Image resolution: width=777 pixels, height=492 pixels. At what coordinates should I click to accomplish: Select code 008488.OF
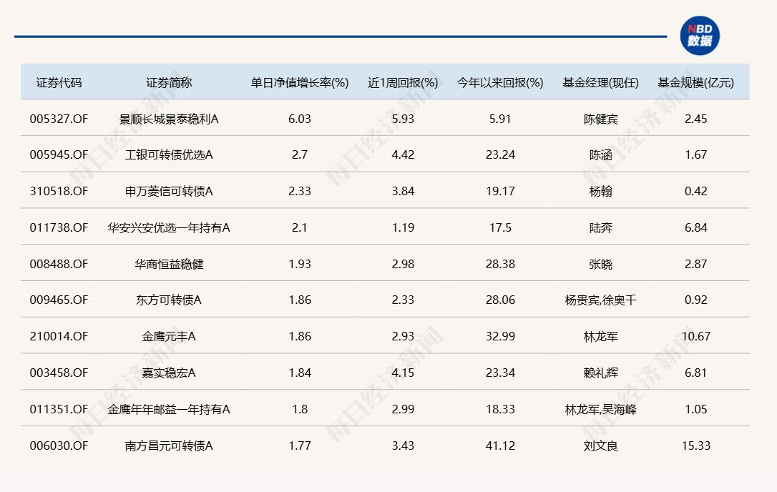[x=59, y=264]
